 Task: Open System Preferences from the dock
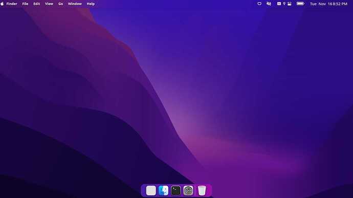188,190
